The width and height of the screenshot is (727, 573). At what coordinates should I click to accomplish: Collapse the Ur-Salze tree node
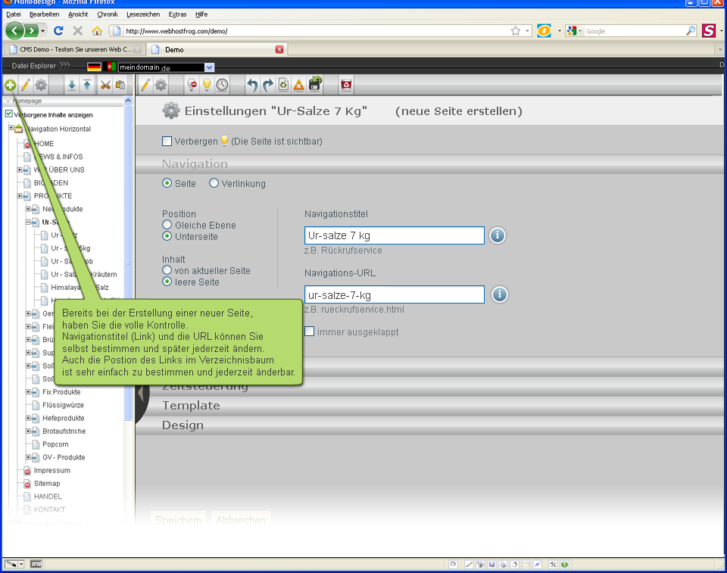click(x=28, y=223)
